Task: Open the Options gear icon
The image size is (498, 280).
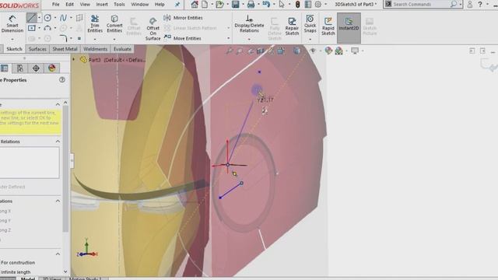Action: click(x=318, y=5)
